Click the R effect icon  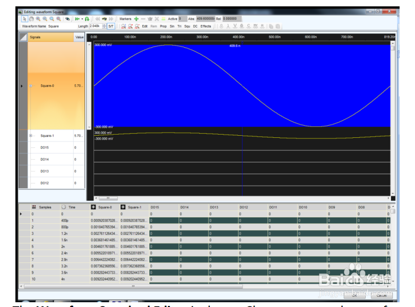tap(262, 26)
